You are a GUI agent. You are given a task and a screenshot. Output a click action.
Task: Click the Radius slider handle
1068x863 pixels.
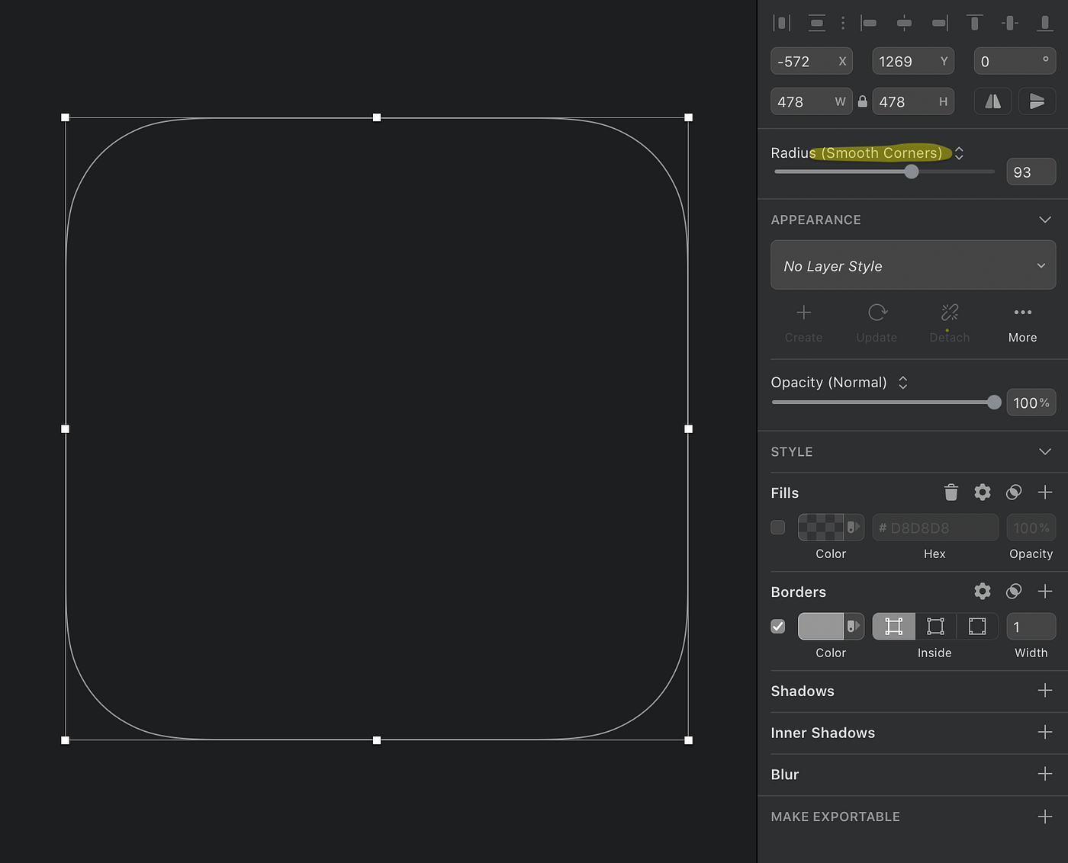[912, 172]
